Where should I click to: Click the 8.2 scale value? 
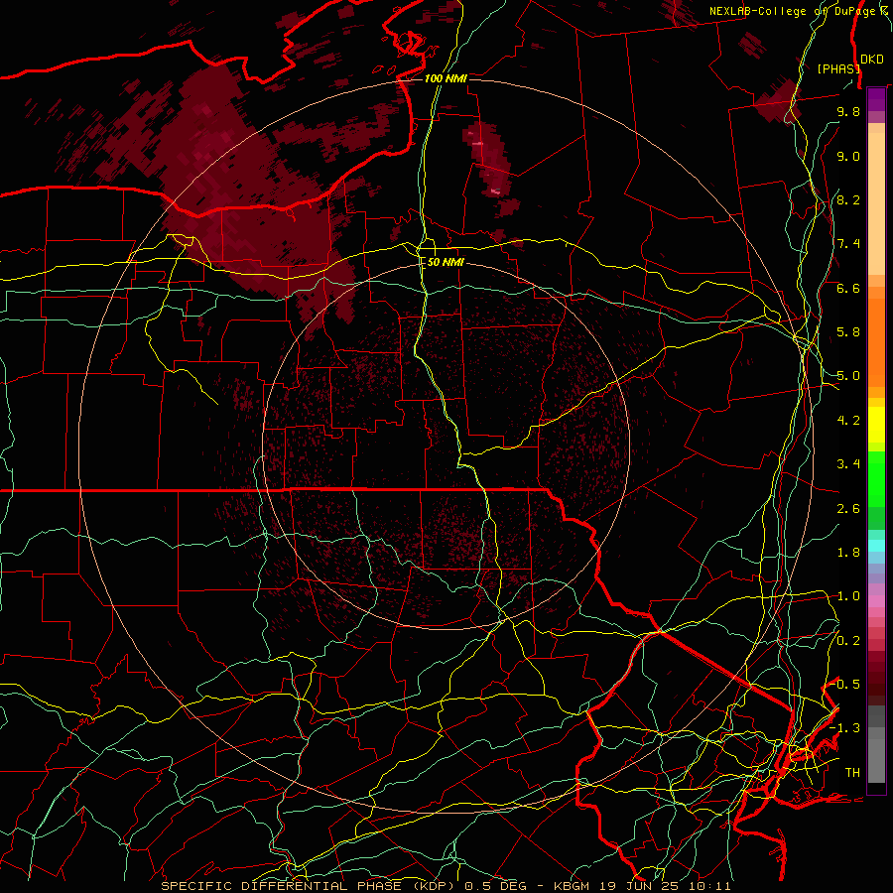pyautogui.click(x=848, y=199)
